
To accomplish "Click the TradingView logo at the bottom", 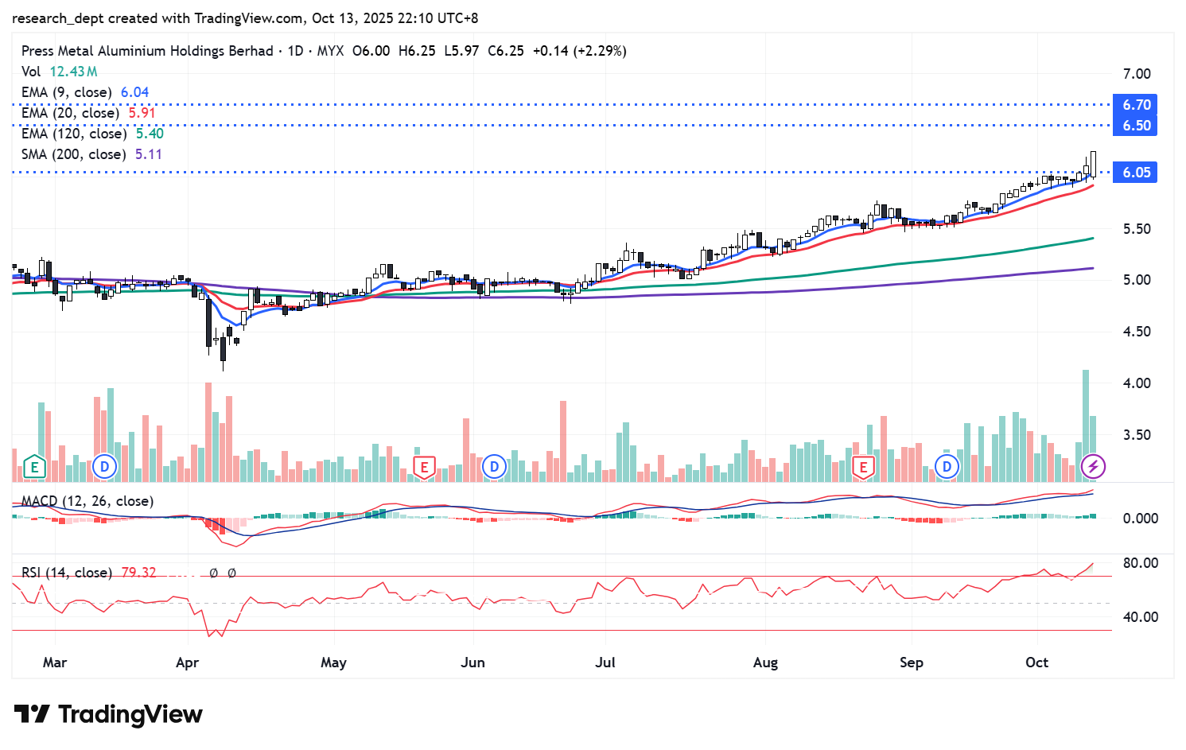I will 109,714.
